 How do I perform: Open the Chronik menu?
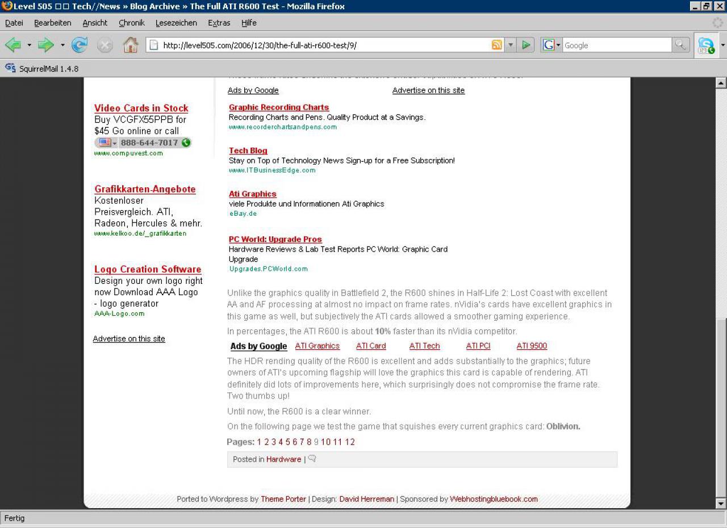coord(132,23)
